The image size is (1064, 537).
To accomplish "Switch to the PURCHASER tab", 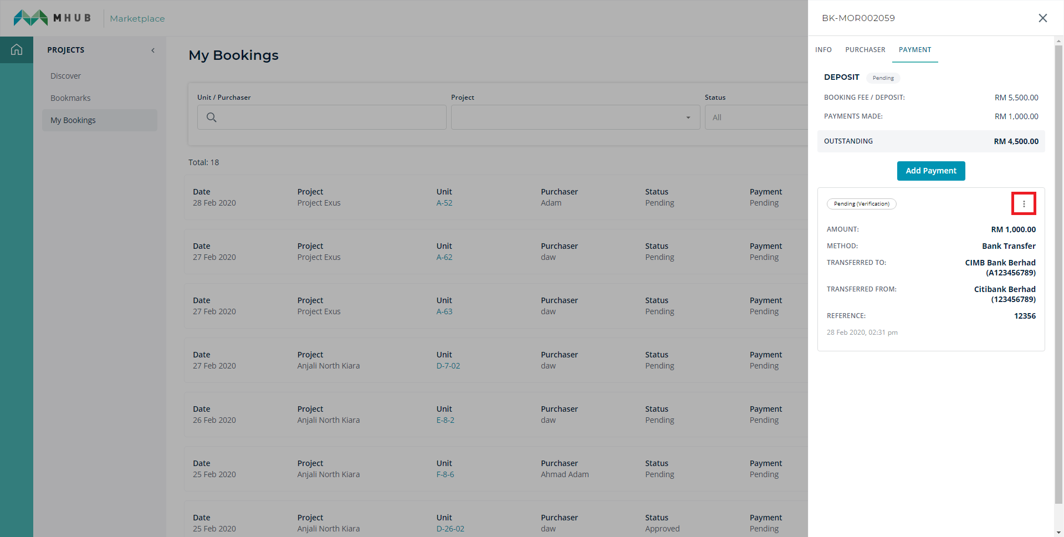I will (865, 50).
